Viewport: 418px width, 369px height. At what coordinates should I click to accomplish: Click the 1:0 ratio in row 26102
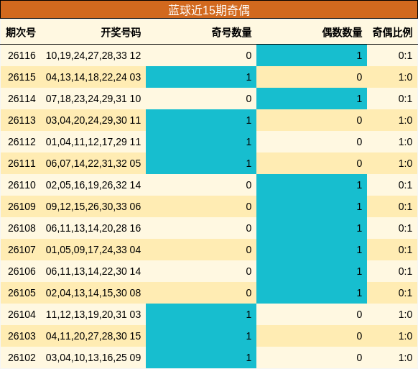point(405,357)
